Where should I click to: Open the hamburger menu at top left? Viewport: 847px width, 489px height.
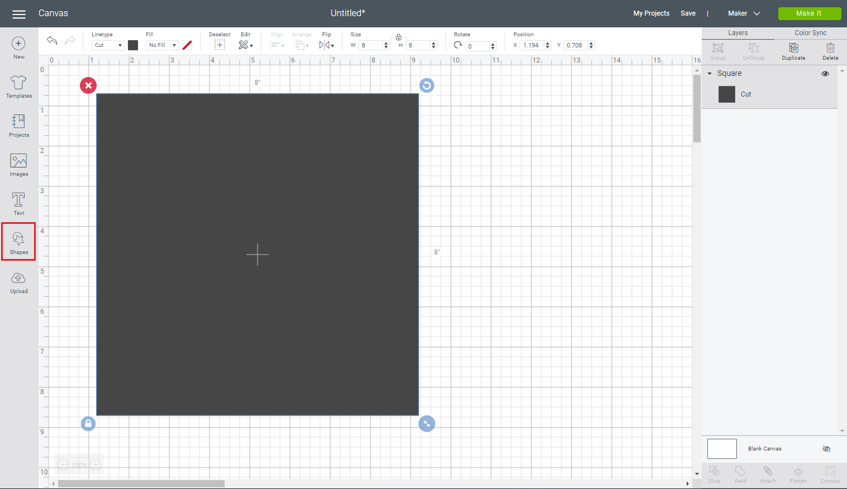coord(18,13)
